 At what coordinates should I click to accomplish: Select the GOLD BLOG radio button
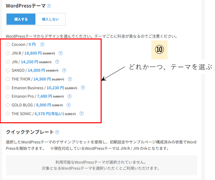pos(8,105)
